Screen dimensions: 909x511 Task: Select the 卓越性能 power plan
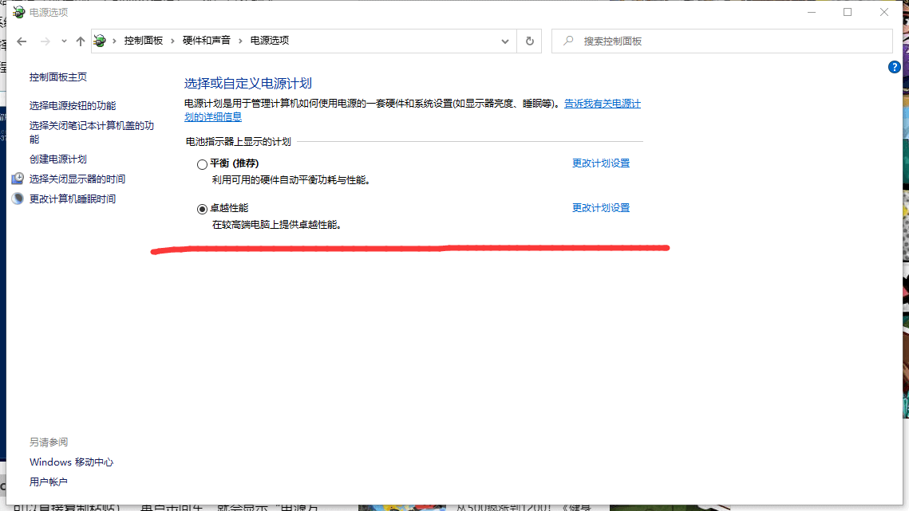202,209
